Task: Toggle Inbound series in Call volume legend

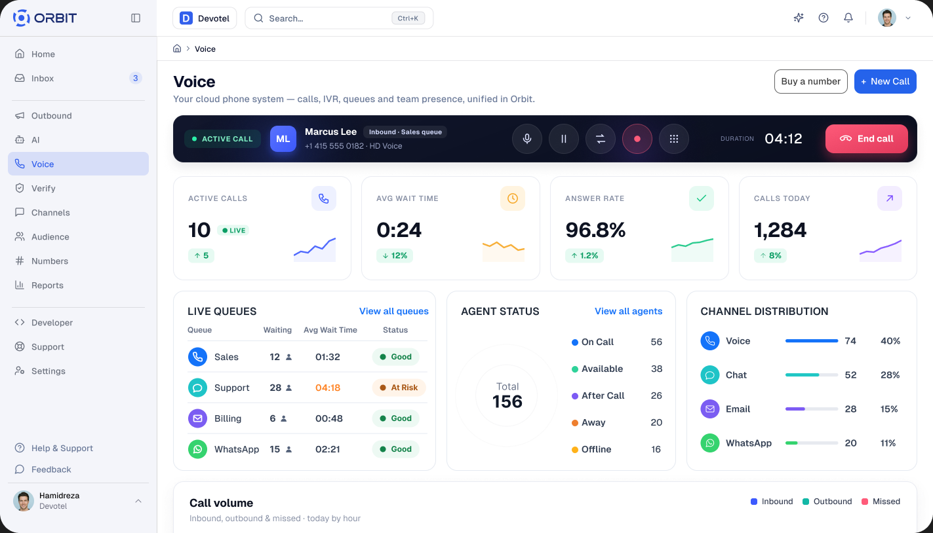Action: (x=772, y=502)
